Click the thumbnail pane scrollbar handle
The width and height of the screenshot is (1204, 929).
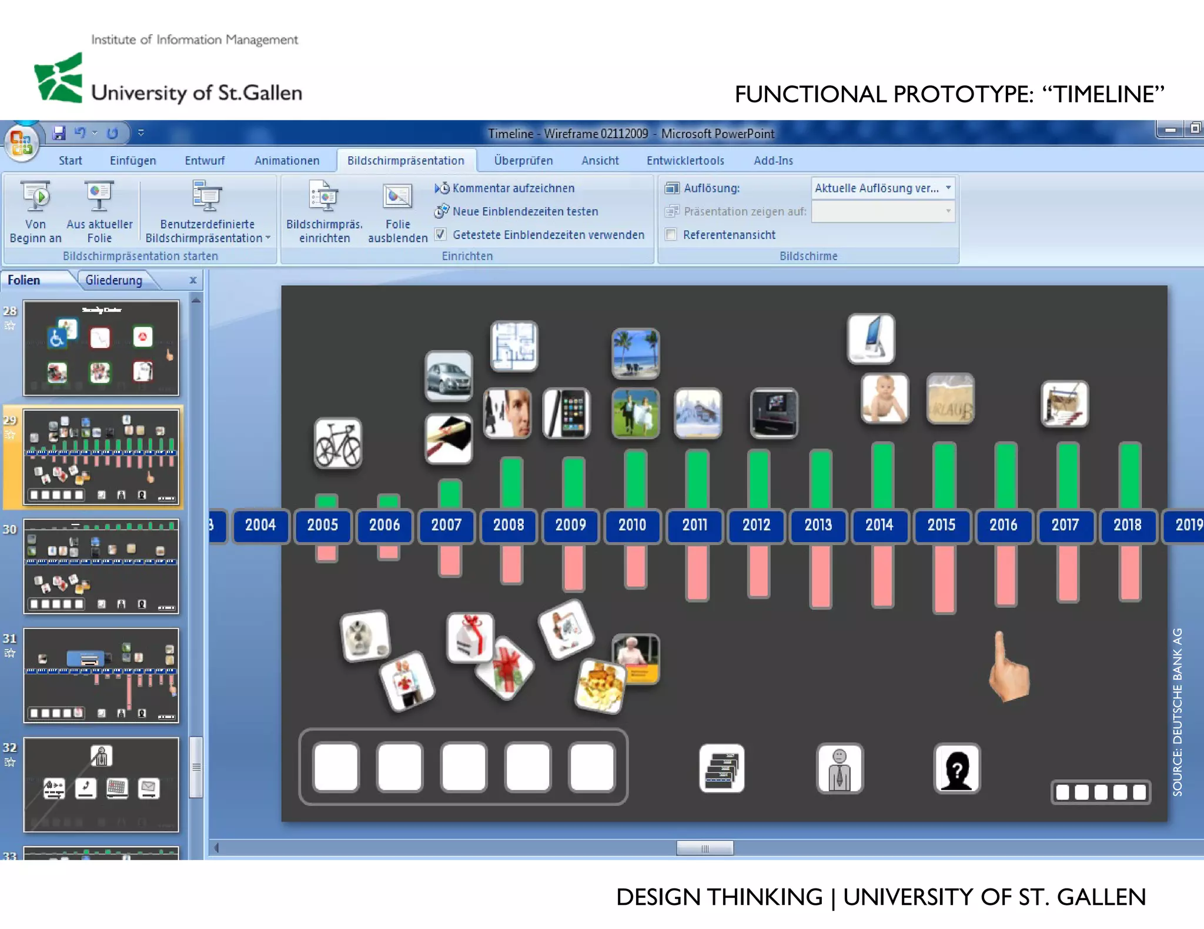click(x=196, y=767)
